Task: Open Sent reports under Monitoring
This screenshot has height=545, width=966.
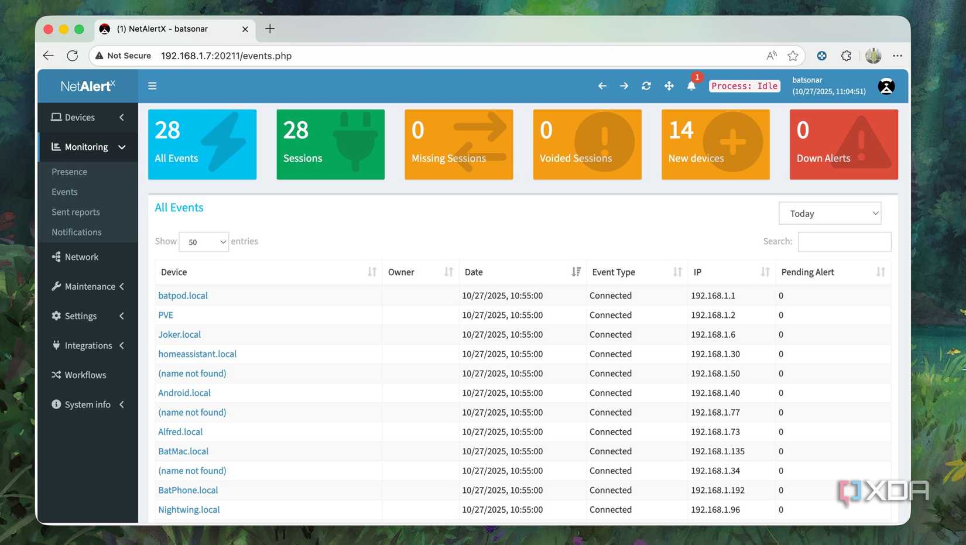Action: click(x=76, y=212)
